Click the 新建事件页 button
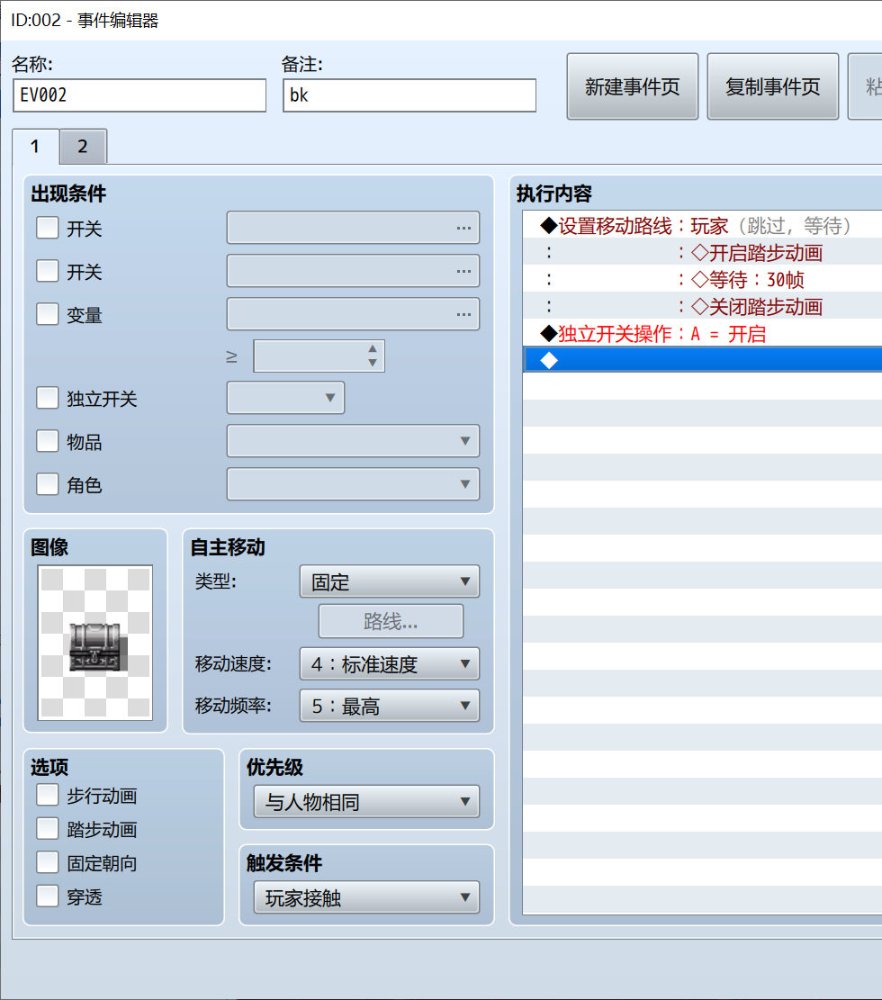 (633, 86)
